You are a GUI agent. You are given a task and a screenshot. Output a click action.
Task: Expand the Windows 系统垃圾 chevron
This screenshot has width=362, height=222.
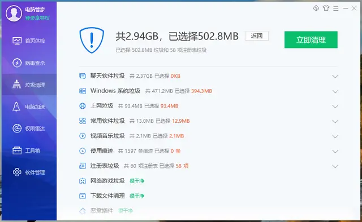click(x=335, y=91)
